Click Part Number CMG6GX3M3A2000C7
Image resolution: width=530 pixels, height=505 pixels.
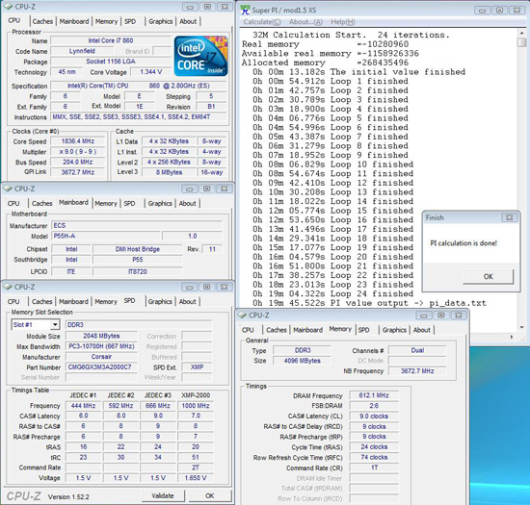coord(101,367)
